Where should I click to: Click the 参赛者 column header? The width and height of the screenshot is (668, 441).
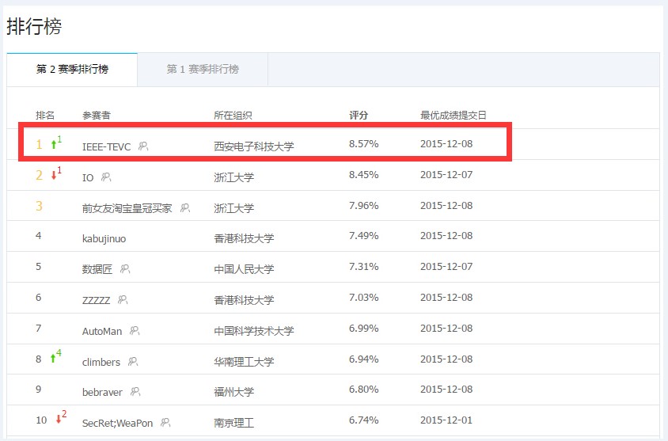tap(97, 115)
